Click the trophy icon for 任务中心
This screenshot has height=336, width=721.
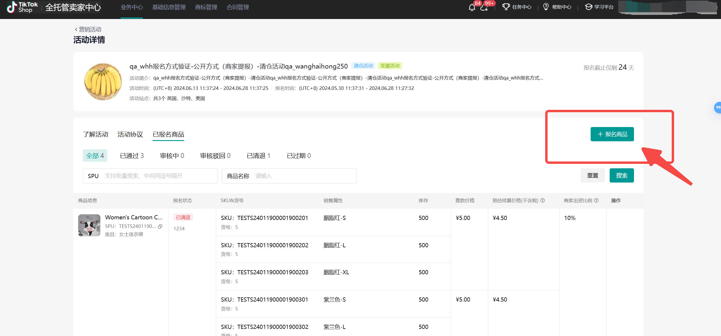coord(506,7)
